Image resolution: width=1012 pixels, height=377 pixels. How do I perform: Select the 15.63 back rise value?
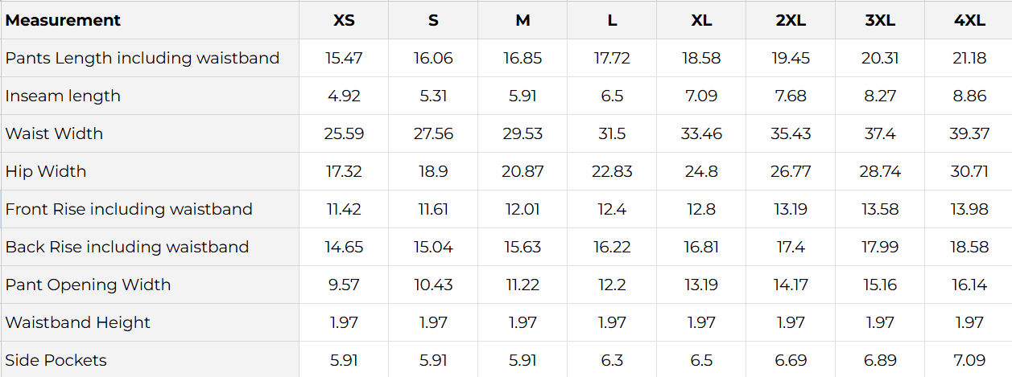point(523,247)
